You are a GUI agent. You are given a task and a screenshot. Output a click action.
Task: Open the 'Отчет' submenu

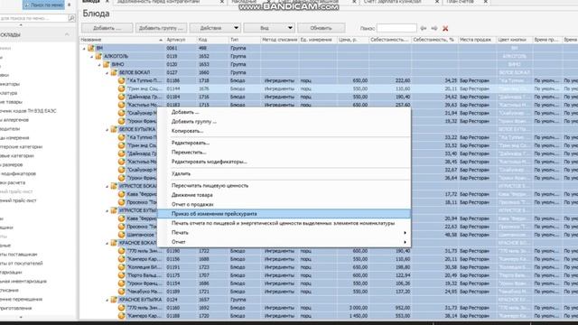[x=284, y=242]
